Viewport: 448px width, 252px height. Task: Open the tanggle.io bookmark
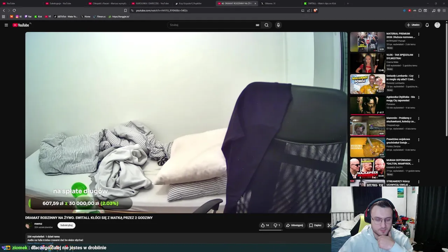coord(119,16)
